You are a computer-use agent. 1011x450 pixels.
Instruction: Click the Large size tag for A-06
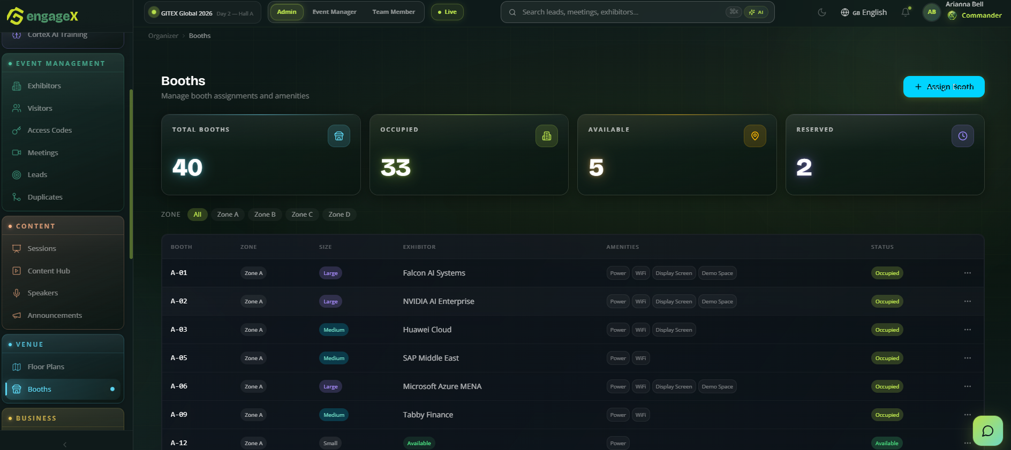330,386
